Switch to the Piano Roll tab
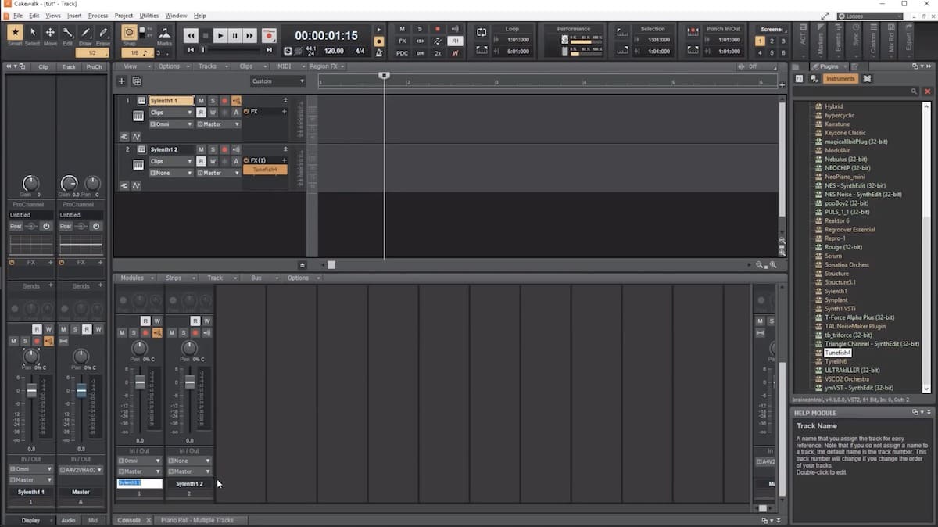The width and height of the screenshot is (938, 527). pos(198,520)
